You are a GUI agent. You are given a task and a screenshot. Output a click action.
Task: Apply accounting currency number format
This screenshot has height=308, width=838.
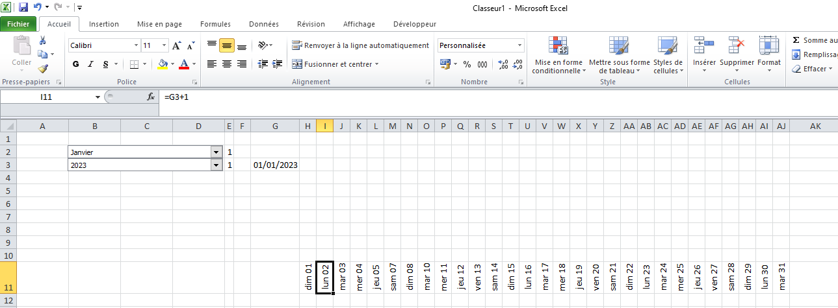pos(445,64)
